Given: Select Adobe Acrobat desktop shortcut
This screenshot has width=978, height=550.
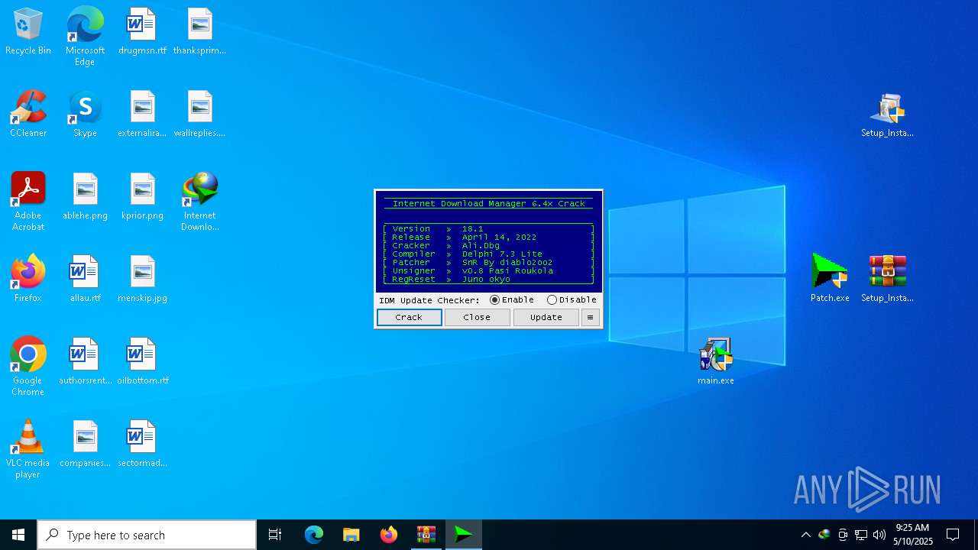Looking at the screenshot, I should (28, 202).
